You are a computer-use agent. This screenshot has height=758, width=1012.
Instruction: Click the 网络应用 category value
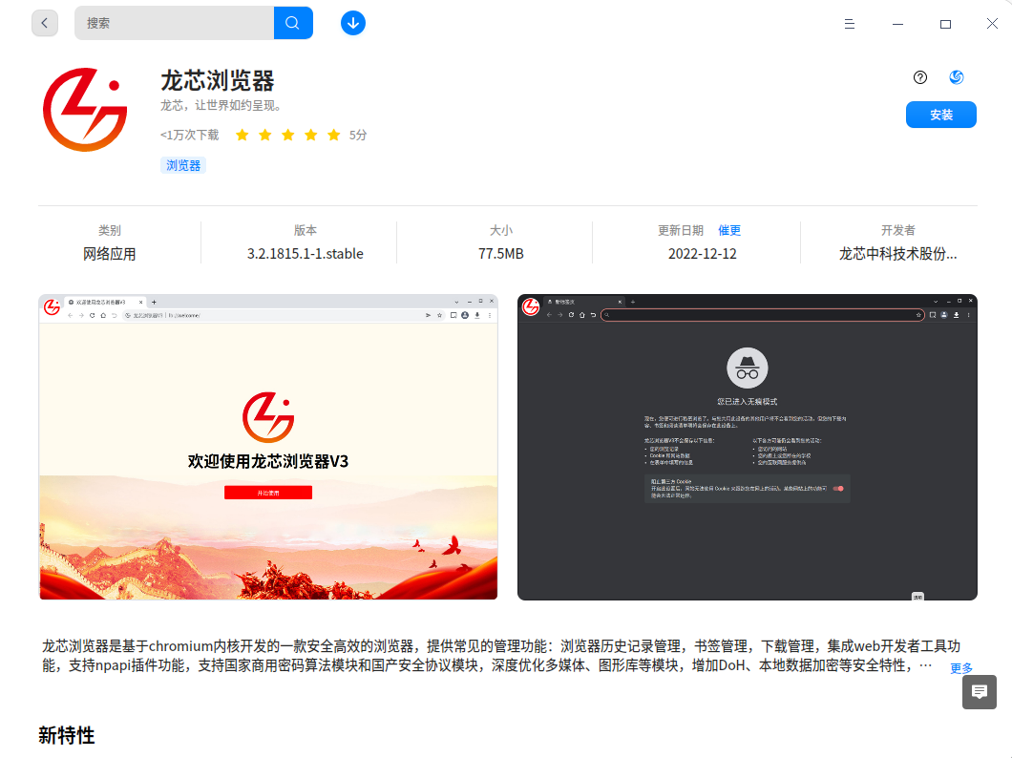pyautogui.click(x=109, y=254)
